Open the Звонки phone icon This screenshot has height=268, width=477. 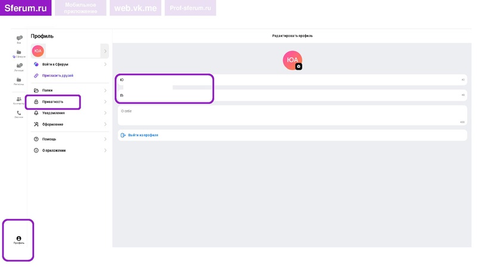tap(19, 114)
